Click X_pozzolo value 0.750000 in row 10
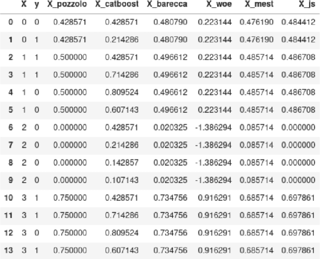 click(x=70, y=198)
